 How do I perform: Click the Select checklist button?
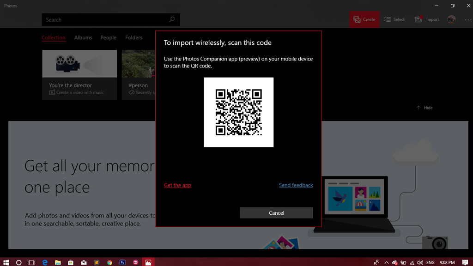point(394,19)
